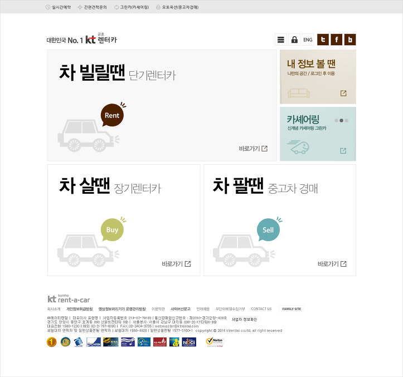
Task: Open the blog 'b' icon
Action: click(x=350, y=40)
